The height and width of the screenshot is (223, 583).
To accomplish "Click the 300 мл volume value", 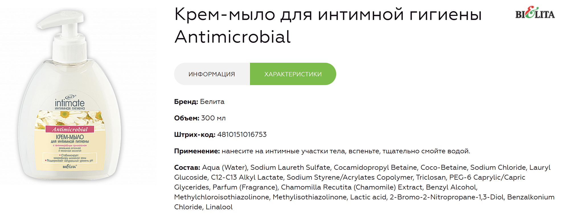I will pos(213,118).
